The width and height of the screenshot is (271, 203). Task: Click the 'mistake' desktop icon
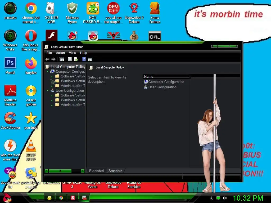pyautogui.click(x=10, y=11)
